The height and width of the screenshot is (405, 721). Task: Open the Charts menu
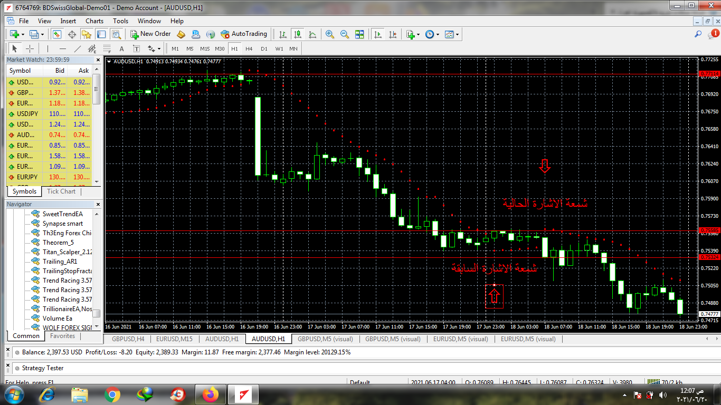[94, 21]
